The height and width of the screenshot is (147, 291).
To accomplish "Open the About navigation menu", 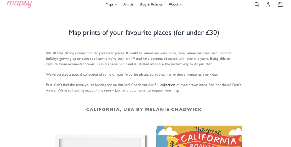I will click(173, 4).
